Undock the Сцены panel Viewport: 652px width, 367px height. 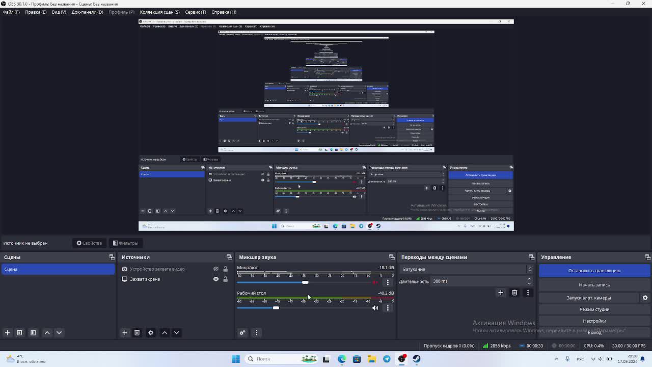click(112, 257)
